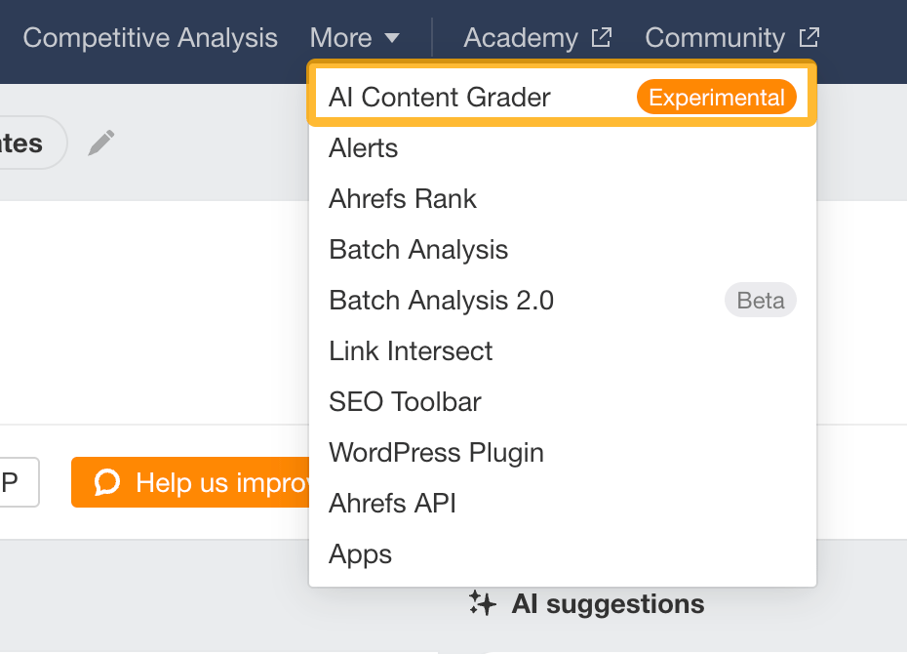Viewport: 907px width, 654px height.
Task: Click the Experimental badge on AI Content Grader
Action: point(716,97)
